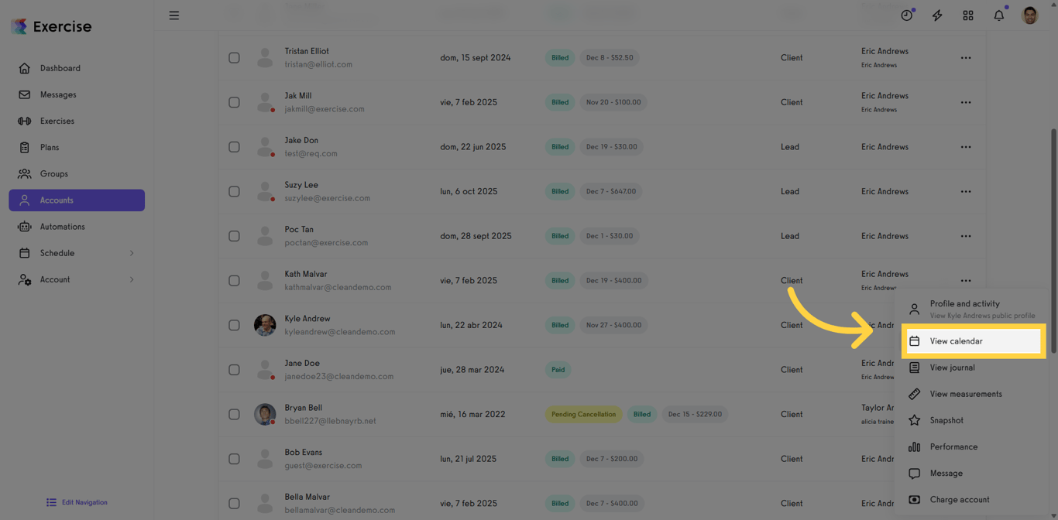
Task: Open the user profile avatar menu
Action: (1030, 15)
